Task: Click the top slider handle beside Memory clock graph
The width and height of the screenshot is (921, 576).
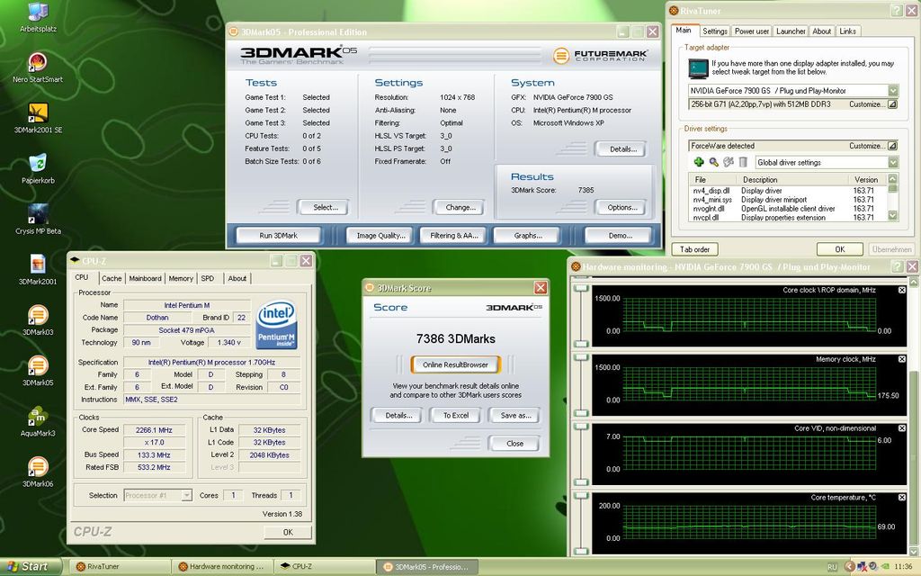Action: [x=582, y=357]
